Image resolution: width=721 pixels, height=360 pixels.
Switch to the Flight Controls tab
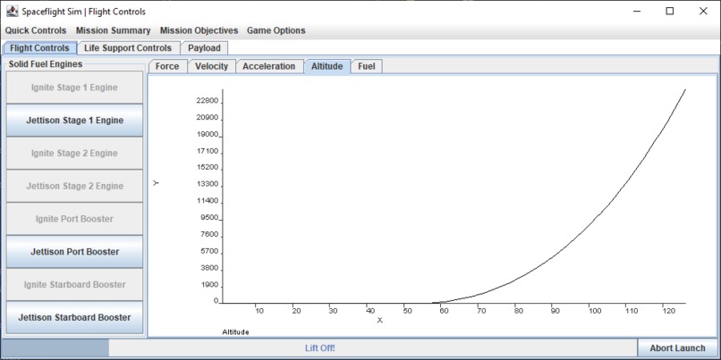tap(39, 47)
